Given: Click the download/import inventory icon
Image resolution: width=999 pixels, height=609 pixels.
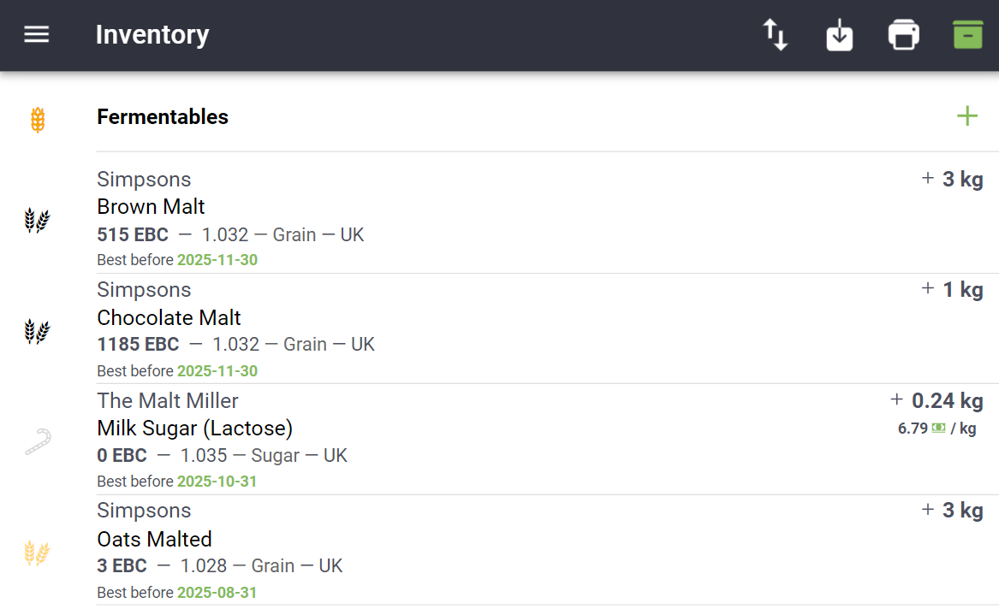Looking at the screenshot, I should coord(839,35).
